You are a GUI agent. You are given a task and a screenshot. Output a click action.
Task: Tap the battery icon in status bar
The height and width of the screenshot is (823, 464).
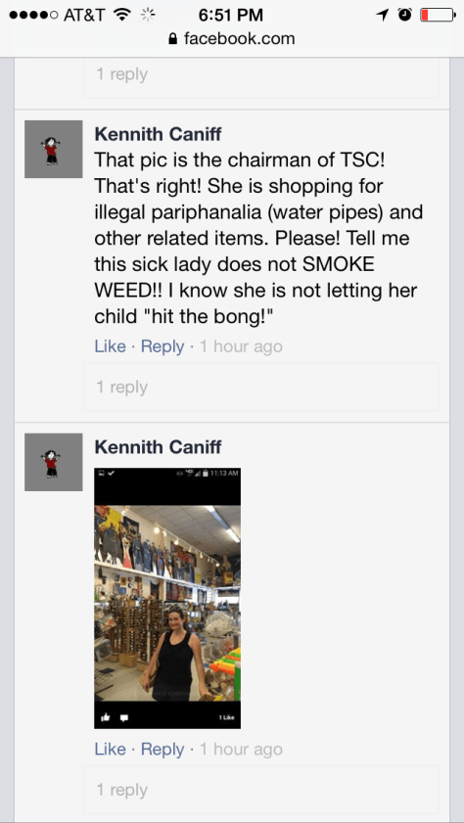[x=438, y=16]
